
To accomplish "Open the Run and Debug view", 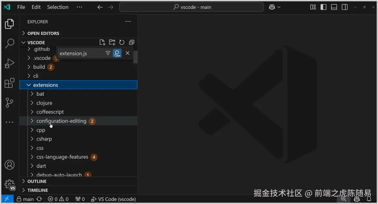I will click(x=9, y=63).
